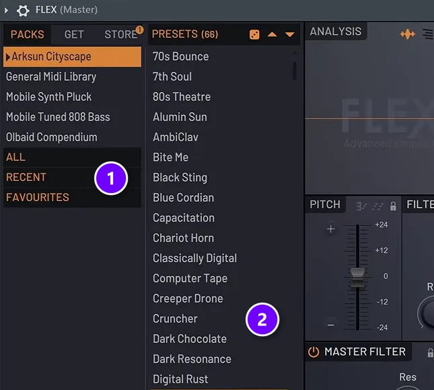Show ALL presets category

pos(72,157)
